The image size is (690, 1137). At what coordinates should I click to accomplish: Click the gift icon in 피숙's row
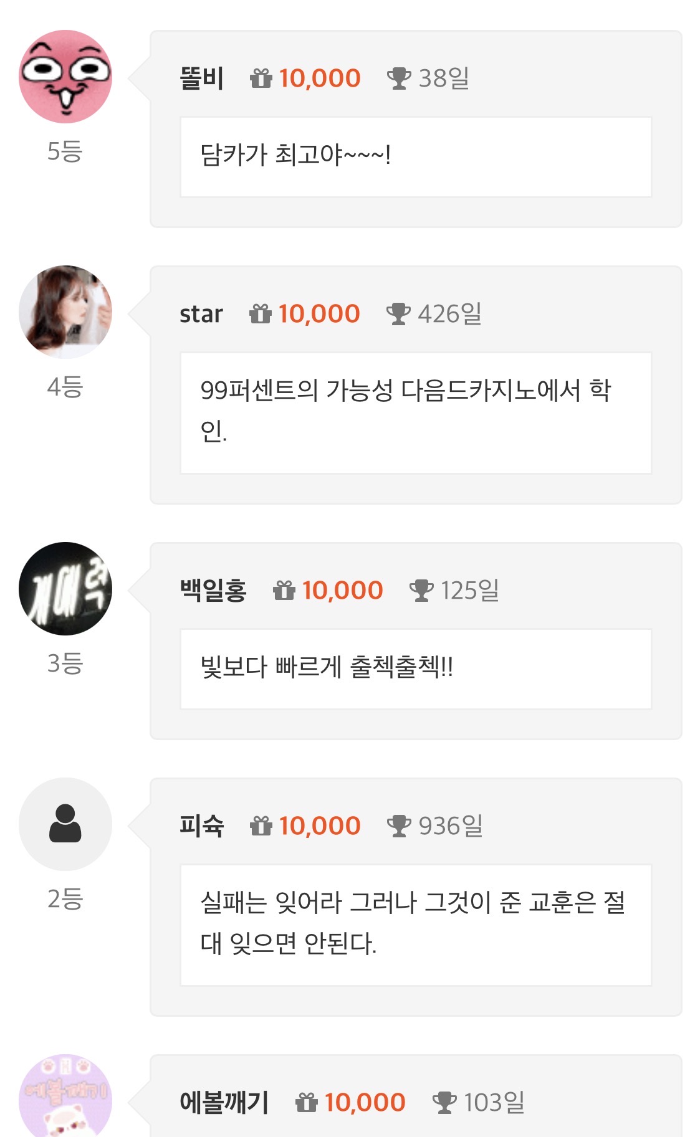click(261, 826)
